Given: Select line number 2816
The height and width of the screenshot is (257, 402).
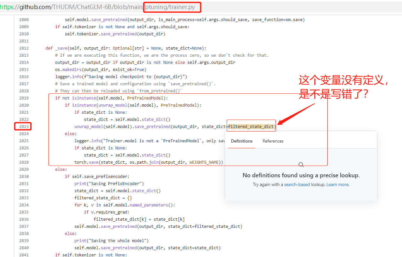Looking at the screenshot, I should 24,76.
